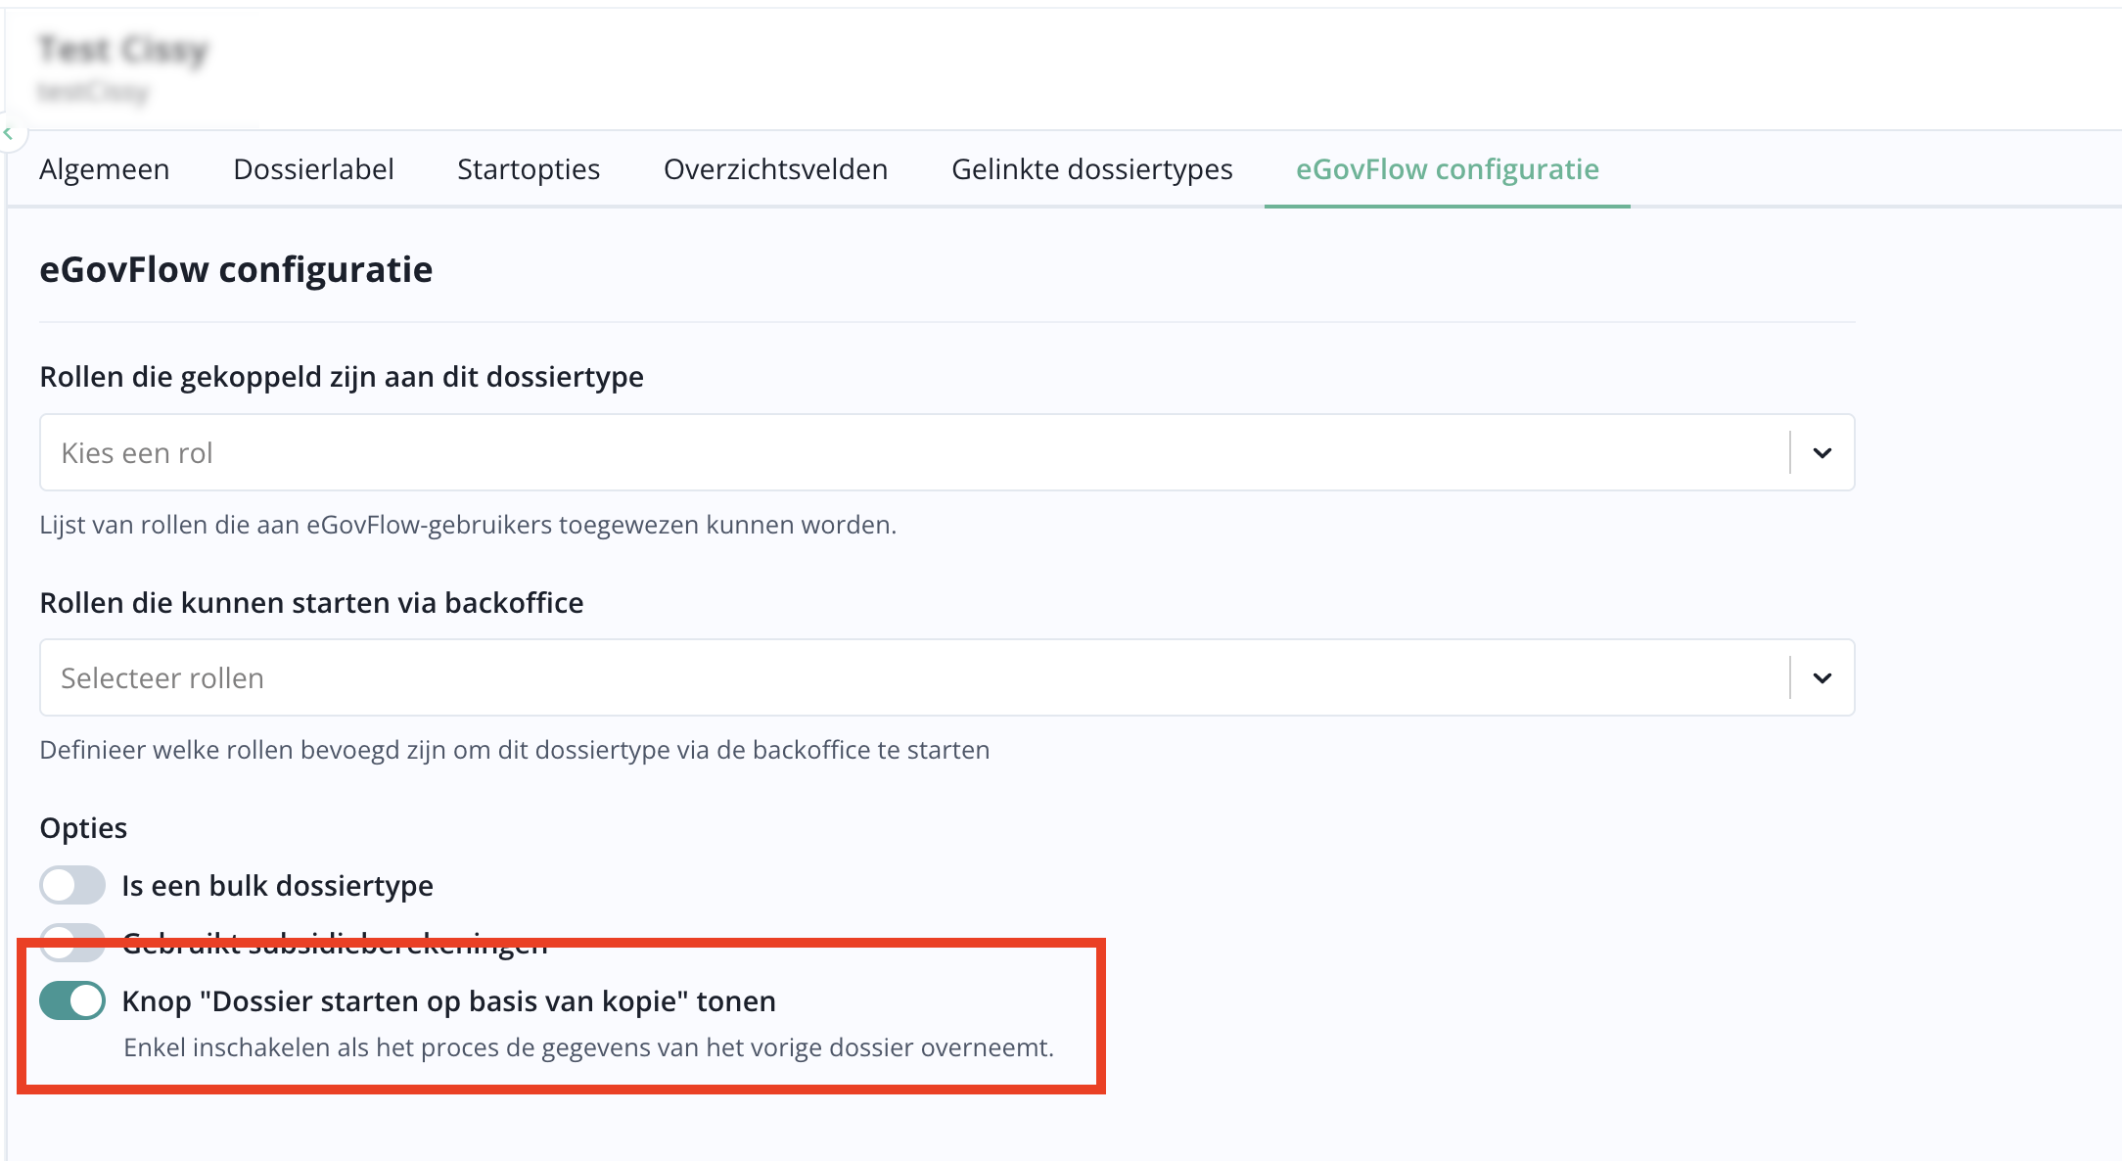Open the Gelinkte dossiertypes tab
The width and height of the screenshot is (2122, 1161).
(x=1091, y=169)
